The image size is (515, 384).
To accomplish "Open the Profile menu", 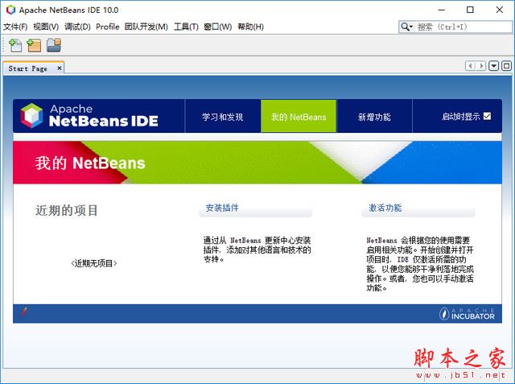I will click(x=107, y=27).
